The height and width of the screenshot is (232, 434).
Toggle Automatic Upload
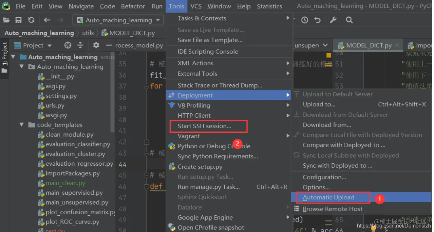coord(361,197)
